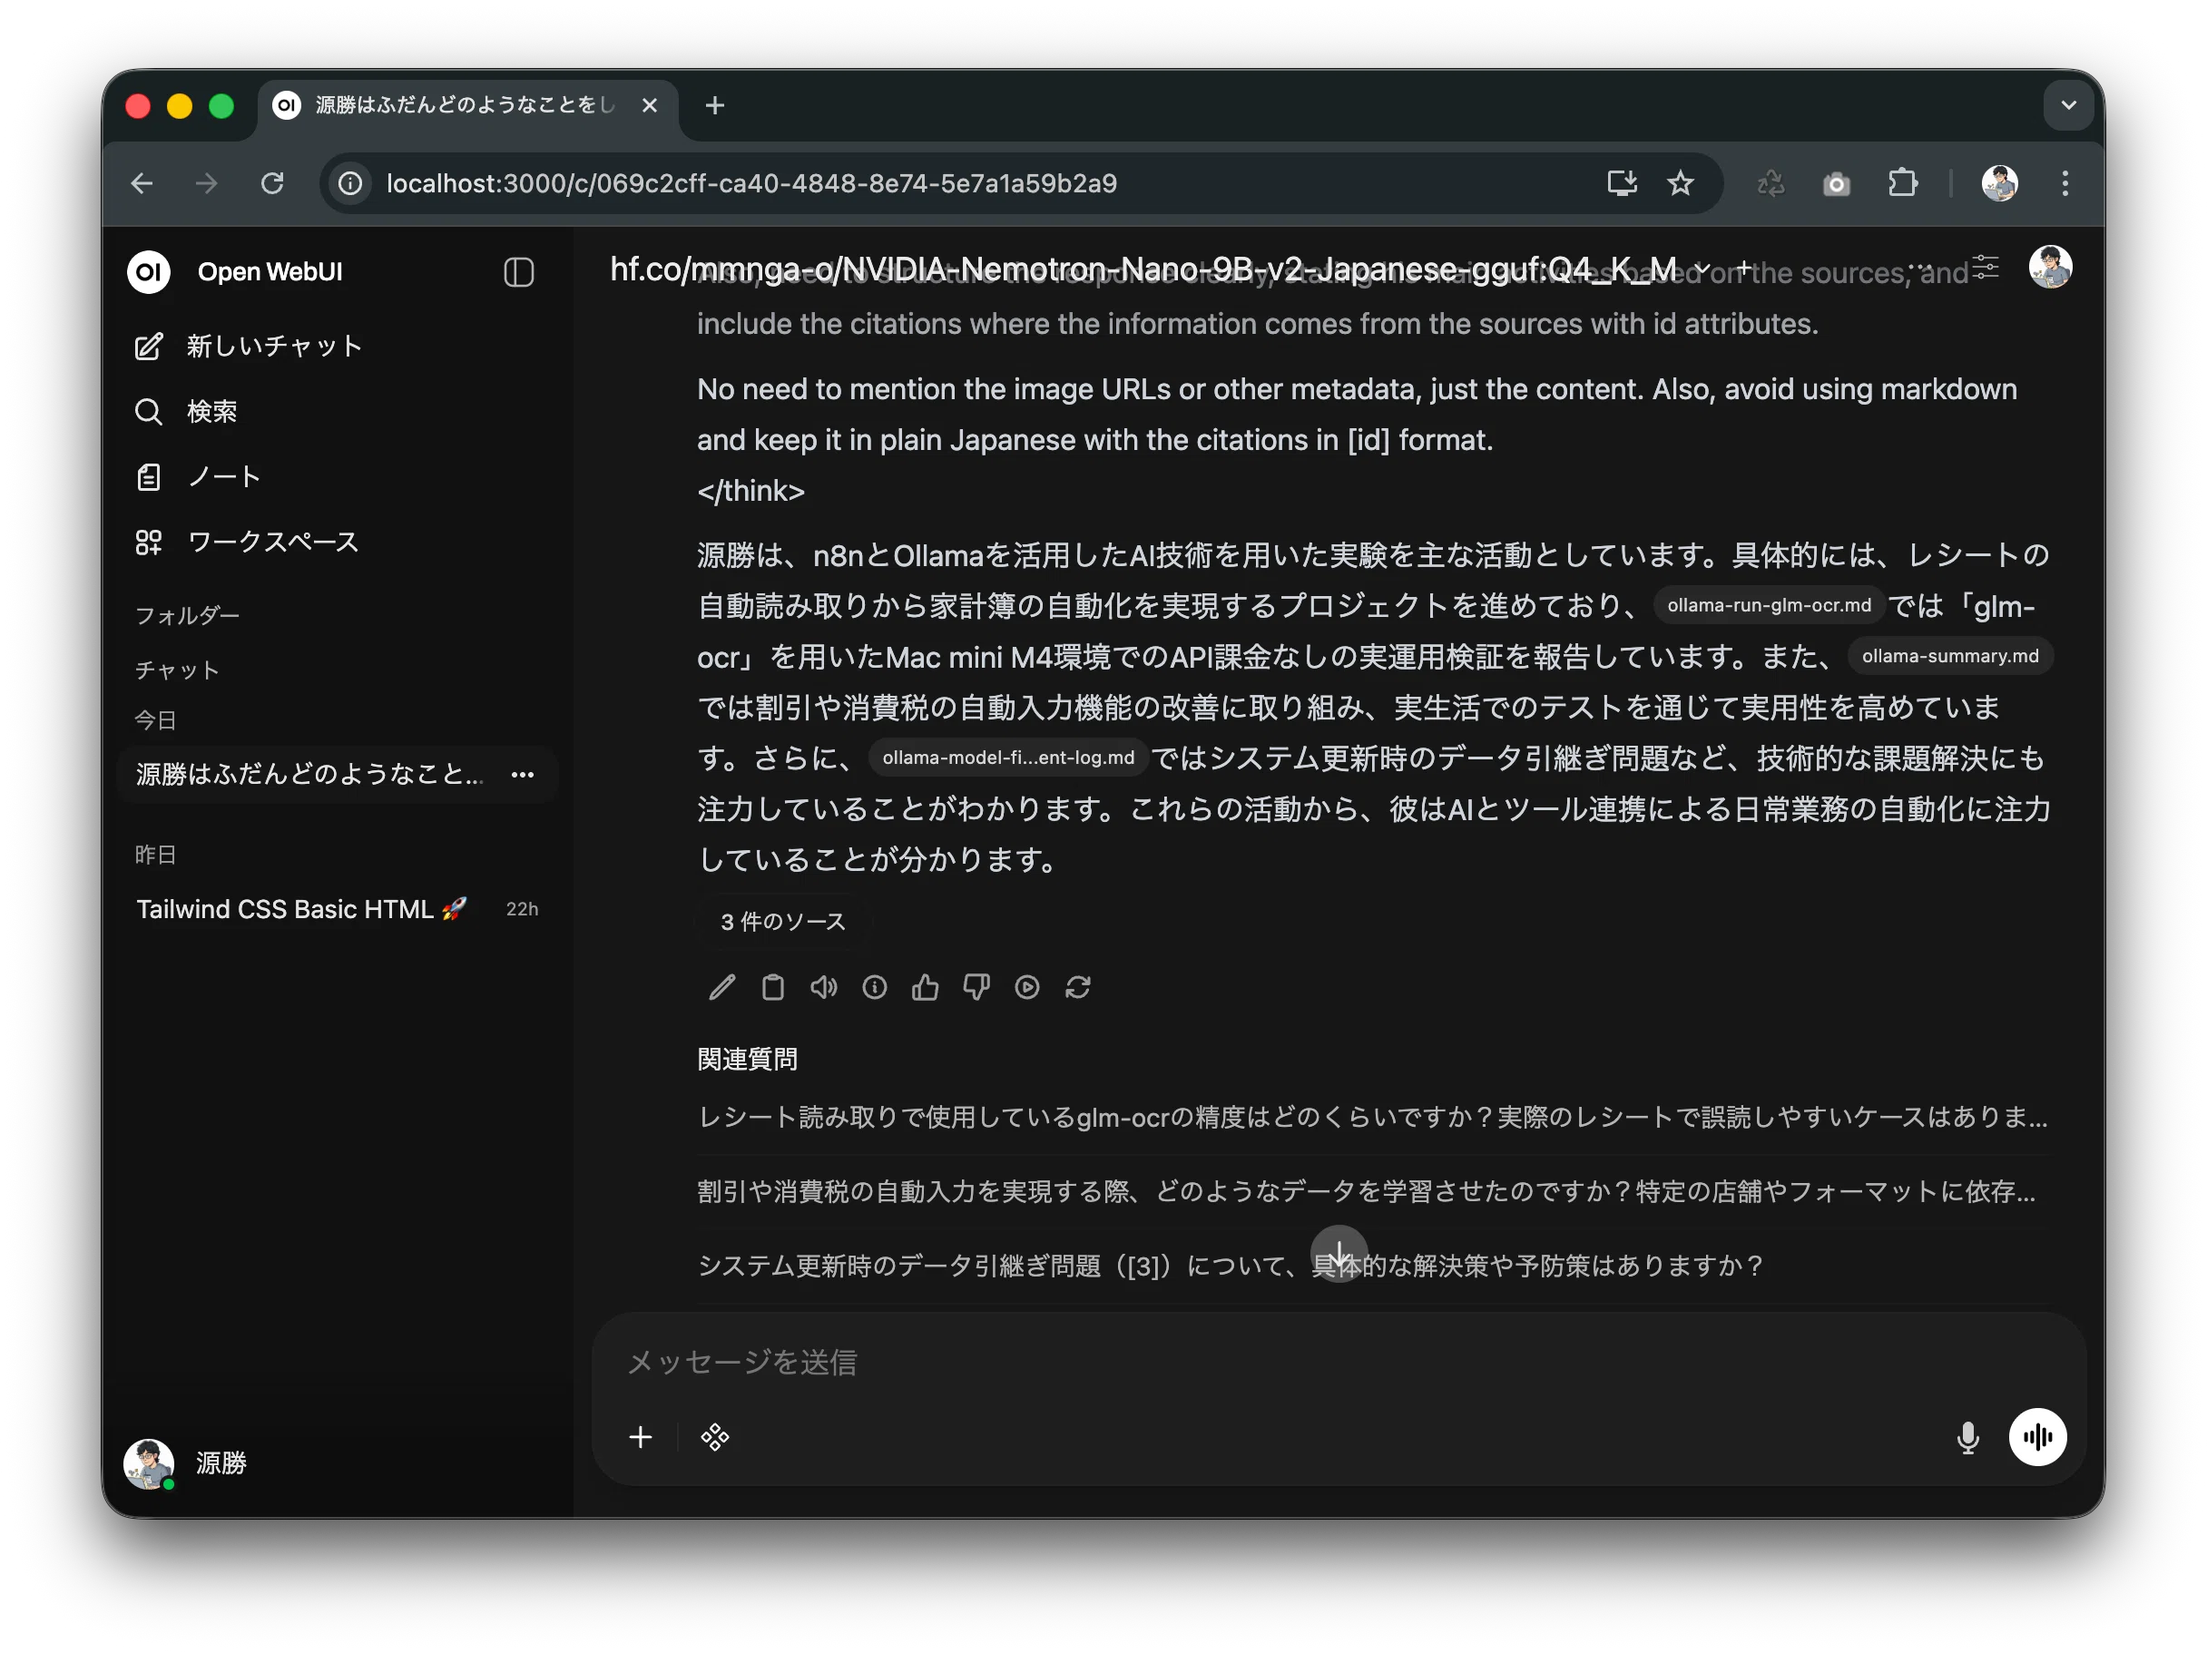Open new chat (新しいチャット)
Screen dimensions: 2207x1653
point(249,347)
